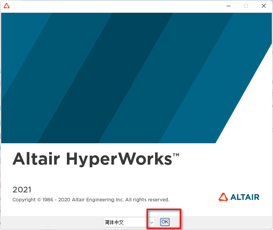Expand the language dropdown arrow

[152, 222]
